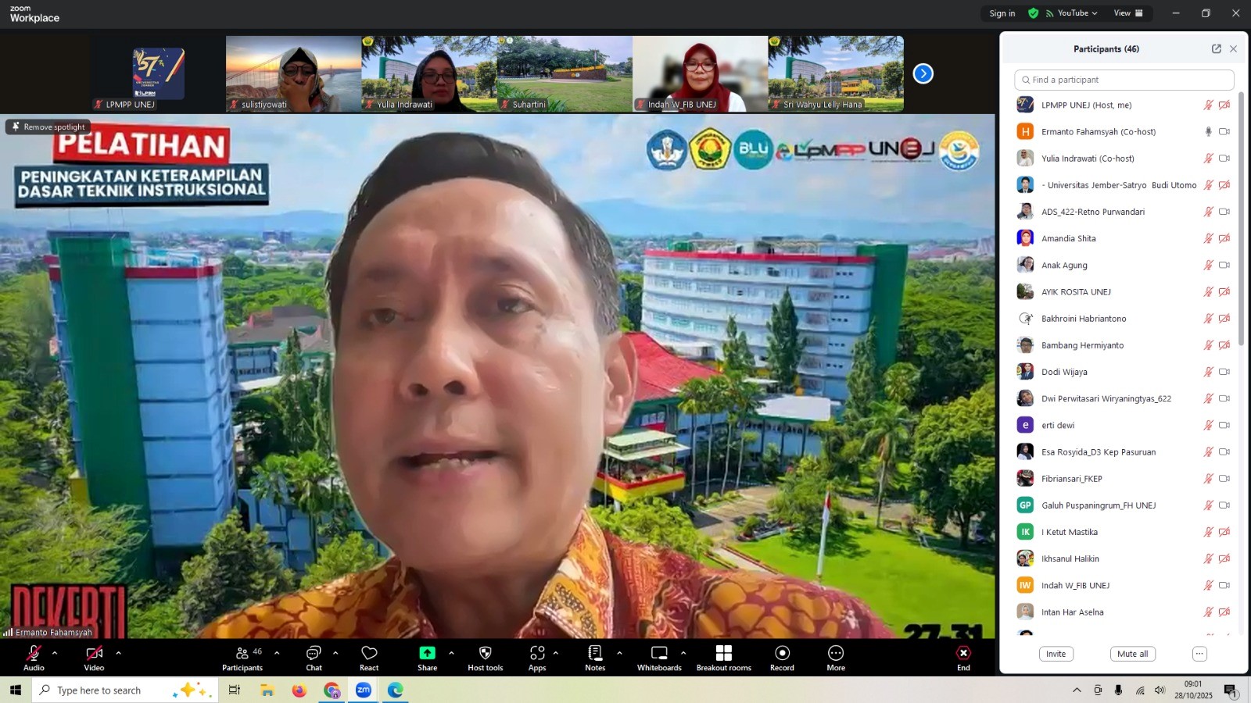Open the React emoji menu

tap(369, 657)
